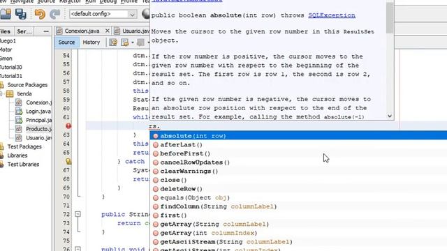Collapse the code fold at line 76
The height and width of the screenshot is (251, 447).
(x=78, y=249)
